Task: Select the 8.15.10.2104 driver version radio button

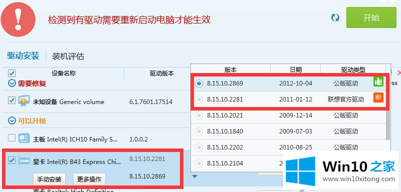Action: point(198,163)
